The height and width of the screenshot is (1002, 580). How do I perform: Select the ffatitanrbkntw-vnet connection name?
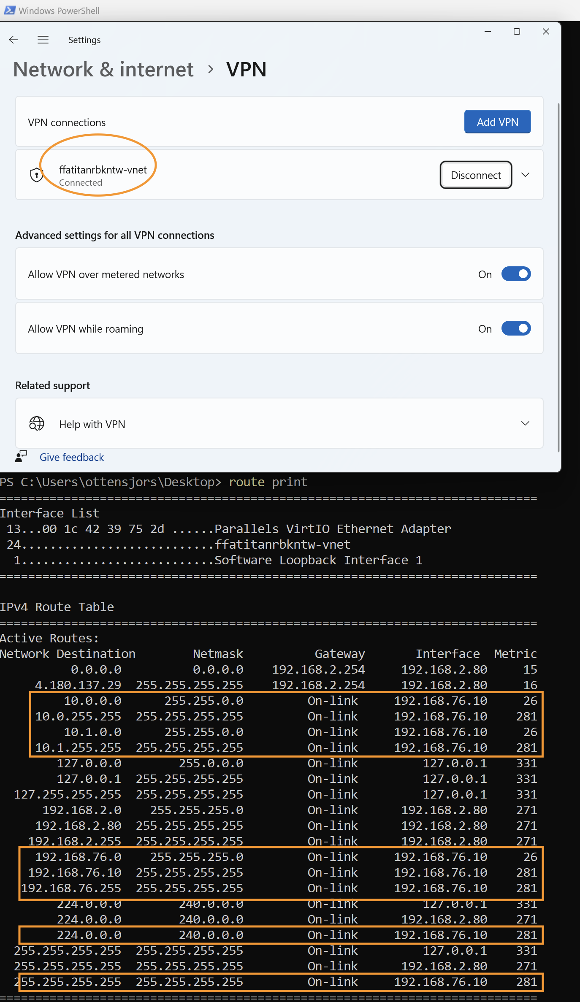[x=103, y=170]
